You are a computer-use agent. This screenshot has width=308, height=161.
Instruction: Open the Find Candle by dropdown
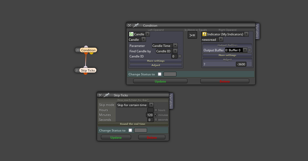175,51
